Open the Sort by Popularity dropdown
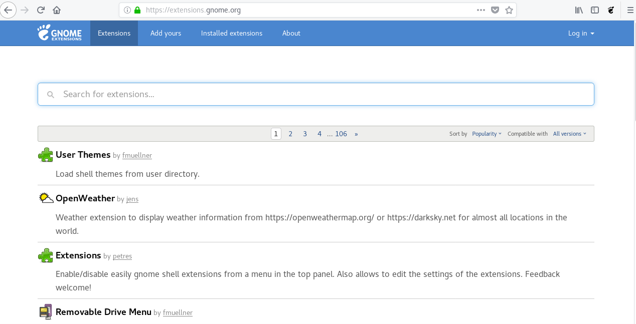 (487, 134)
